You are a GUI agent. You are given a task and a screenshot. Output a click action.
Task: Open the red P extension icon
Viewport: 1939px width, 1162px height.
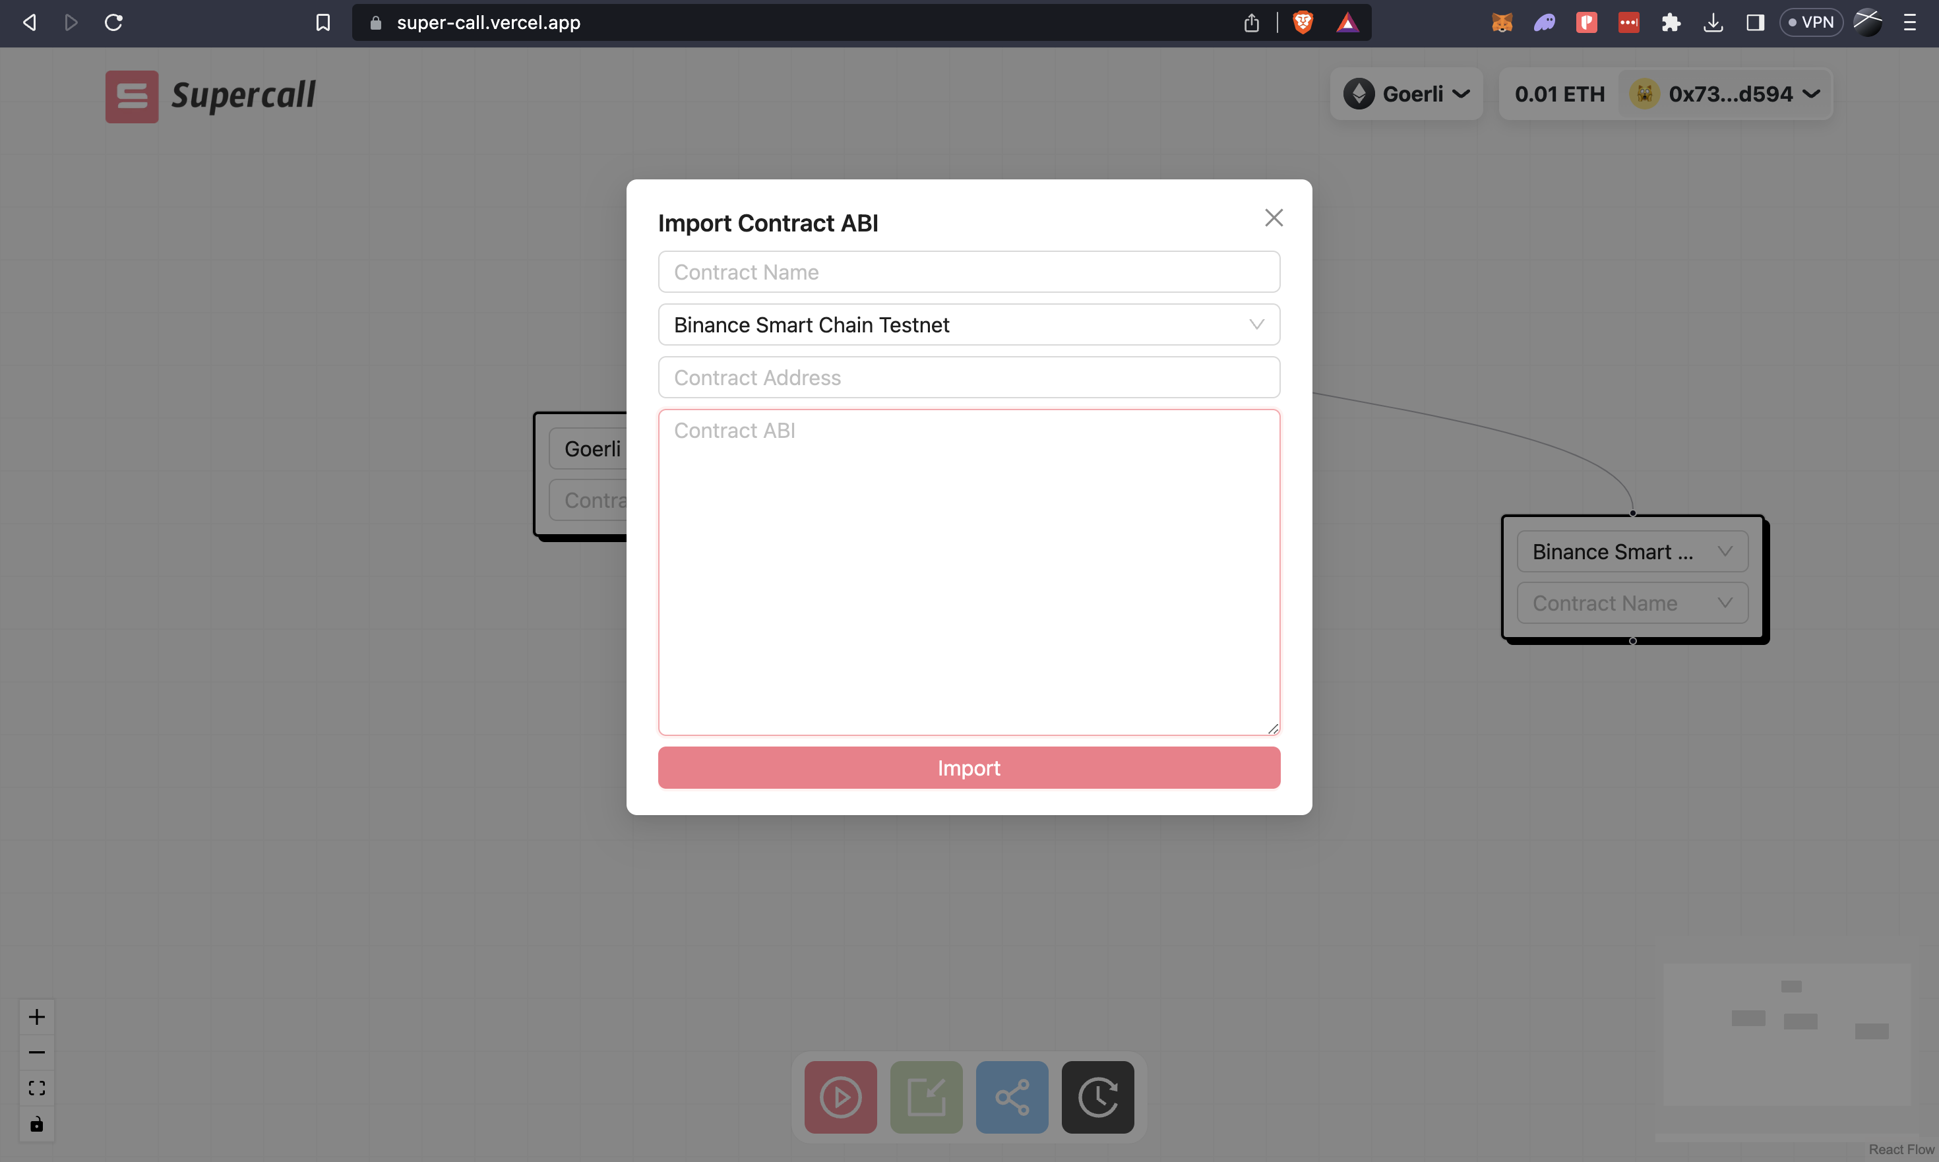click(1587, 22)
